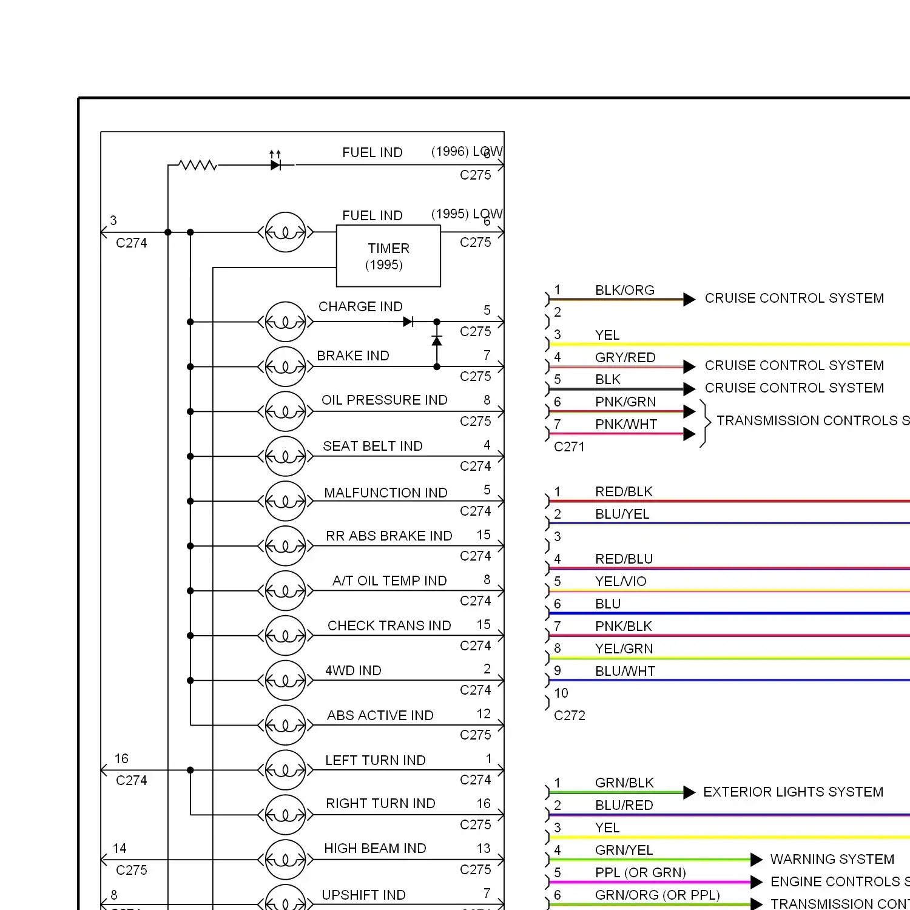Select the ABS ACTIVE IND lamp symbol
The height and width of the screenshot is (910, 910).
tap(285, 725)
